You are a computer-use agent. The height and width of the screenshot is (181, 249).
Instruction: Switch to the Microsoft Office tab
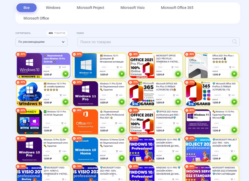point(36,18)
